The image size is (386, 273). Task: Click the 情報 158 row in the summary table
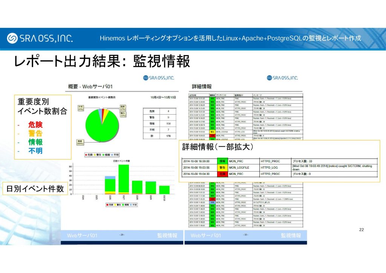point(160,123)
